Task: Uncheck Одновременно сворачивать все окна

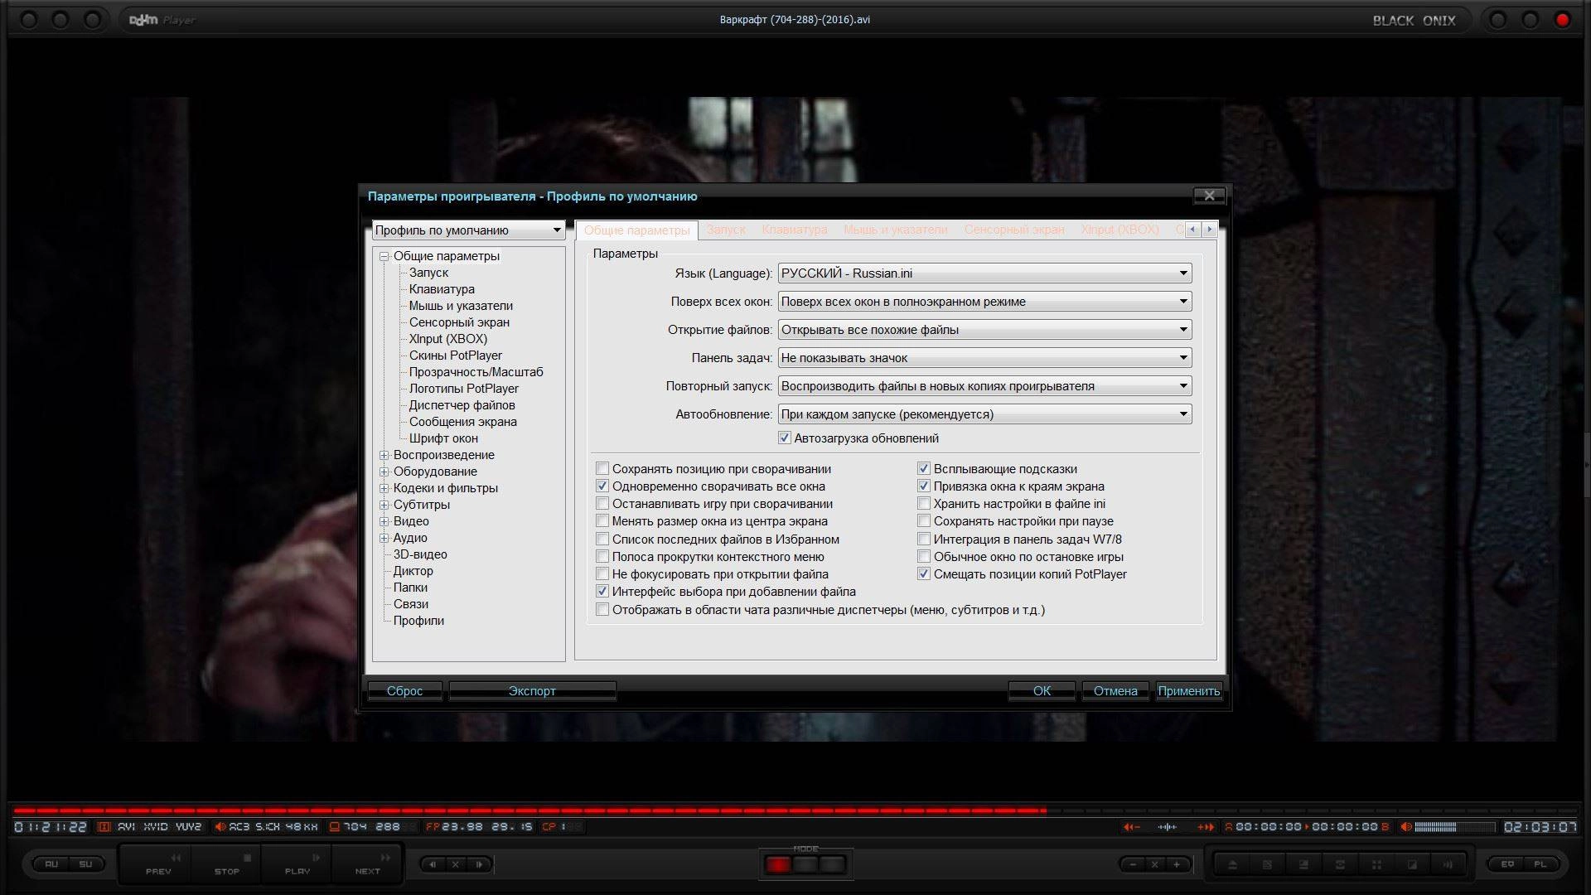Action: [x=602, y=486]
